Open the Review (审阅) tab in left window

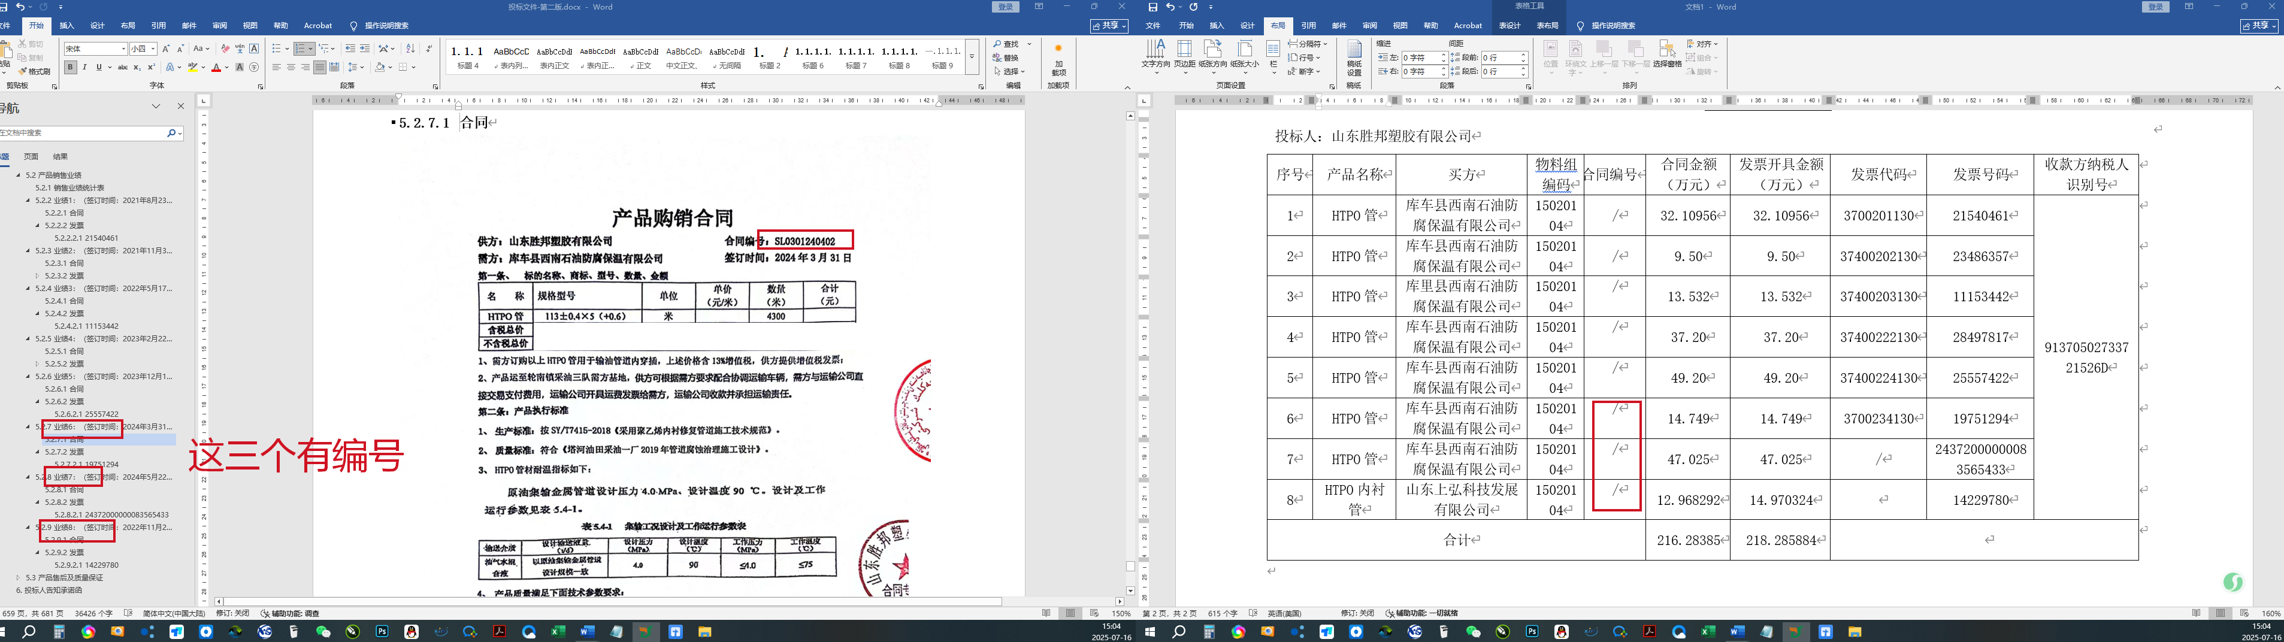point(220,26)
